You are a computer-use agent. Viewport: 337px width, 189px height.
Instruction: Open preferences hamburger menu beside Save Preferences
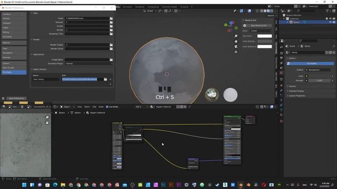(3, 98)
